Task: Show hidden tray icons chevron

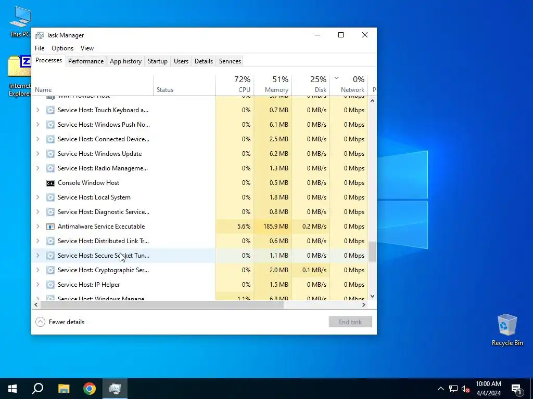Action: [x=440, y=389]
